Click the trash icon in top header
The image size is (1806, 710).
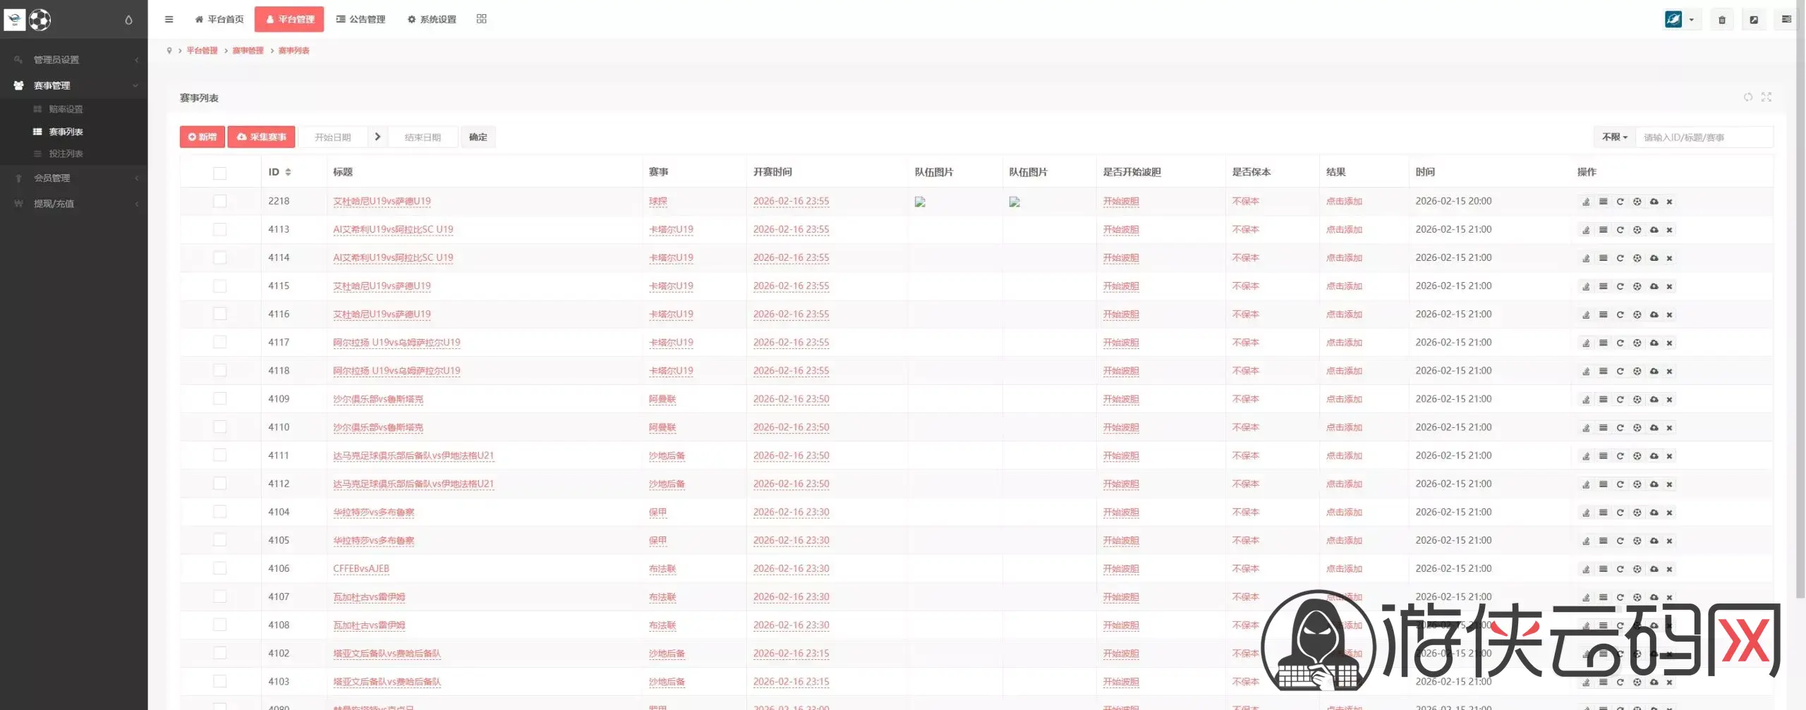(1721, 20)
